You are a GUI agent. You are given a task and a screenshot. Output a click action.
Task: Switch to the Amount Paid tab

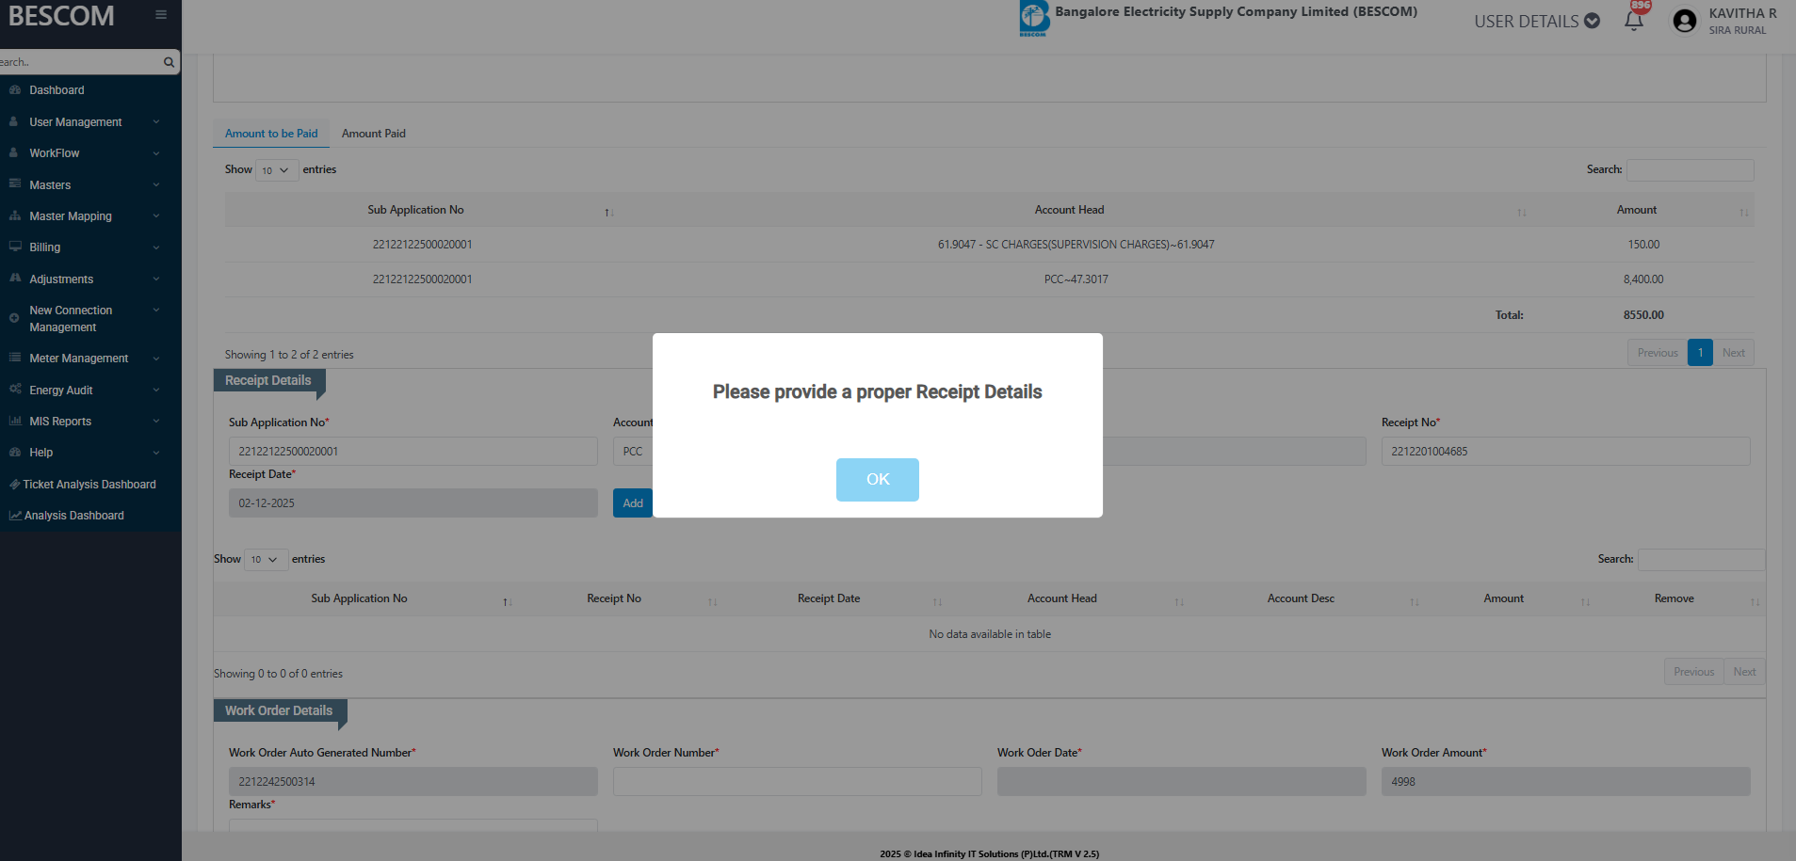pos(374,134)
